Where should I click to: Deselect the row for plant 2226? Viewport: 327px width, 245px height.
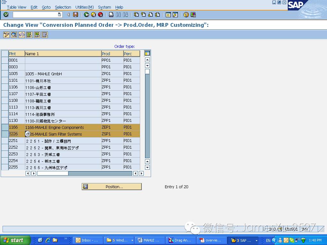pyautogui.click(x=5, y=134)
